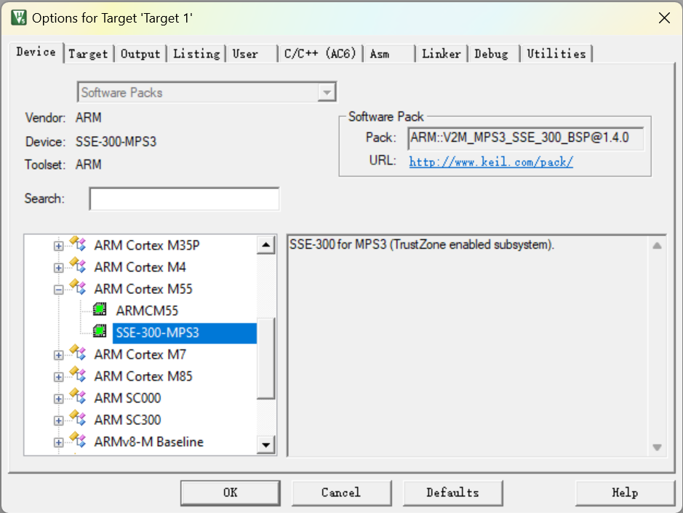The height and width of the screenshot is (513, 683).
Task: Select the ARM Cortex M35P row
Action: 147,245
